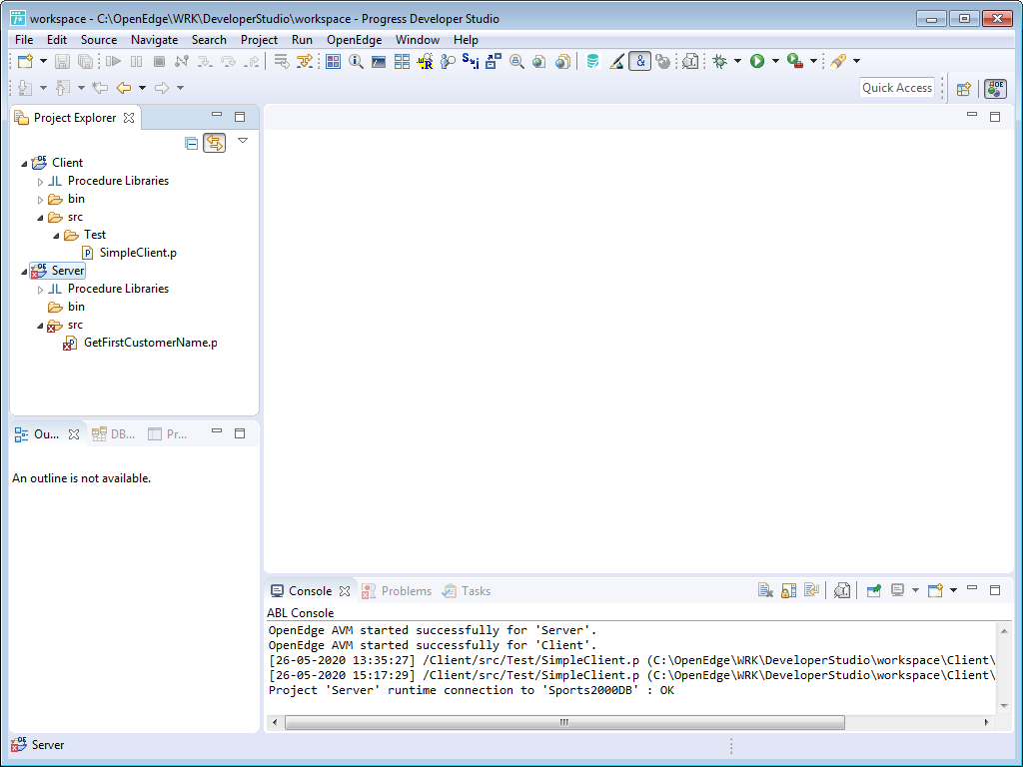
Task: Click the Run External Tools icon
Action: pyautogui.click(x=794, y=61)
